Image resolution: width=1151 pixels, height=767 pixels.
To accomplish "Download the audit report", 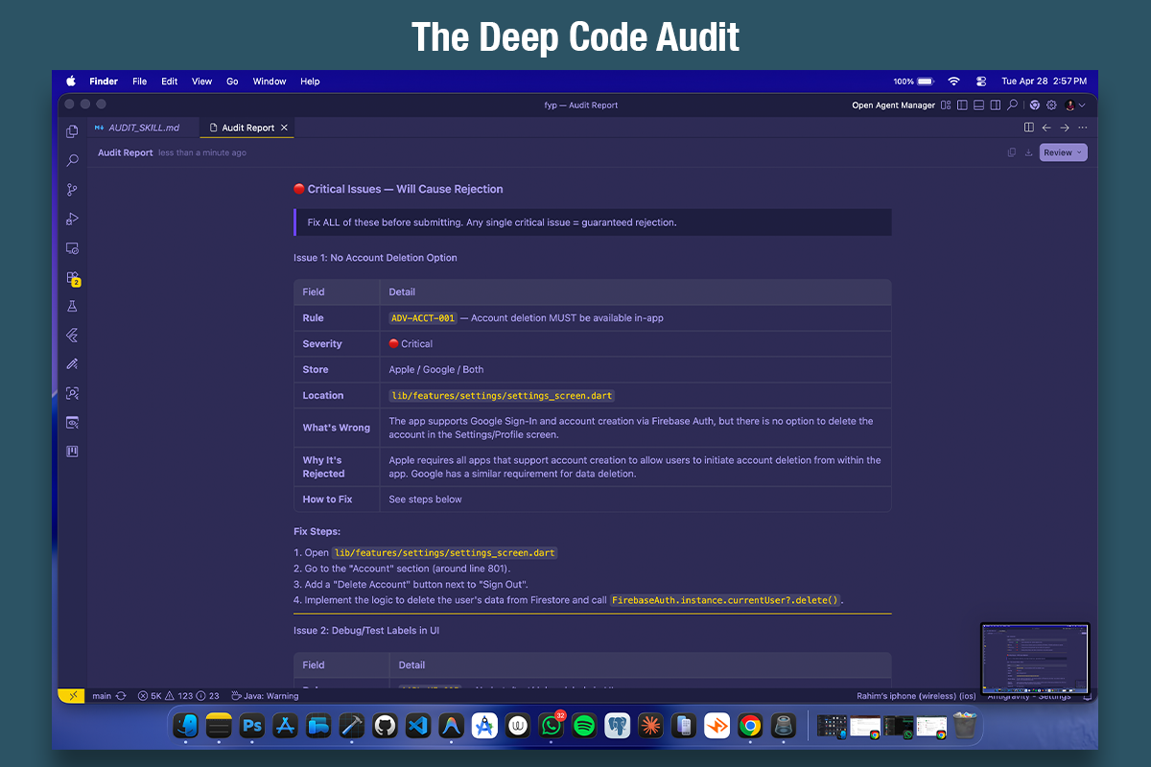I will coord(1028,152).
